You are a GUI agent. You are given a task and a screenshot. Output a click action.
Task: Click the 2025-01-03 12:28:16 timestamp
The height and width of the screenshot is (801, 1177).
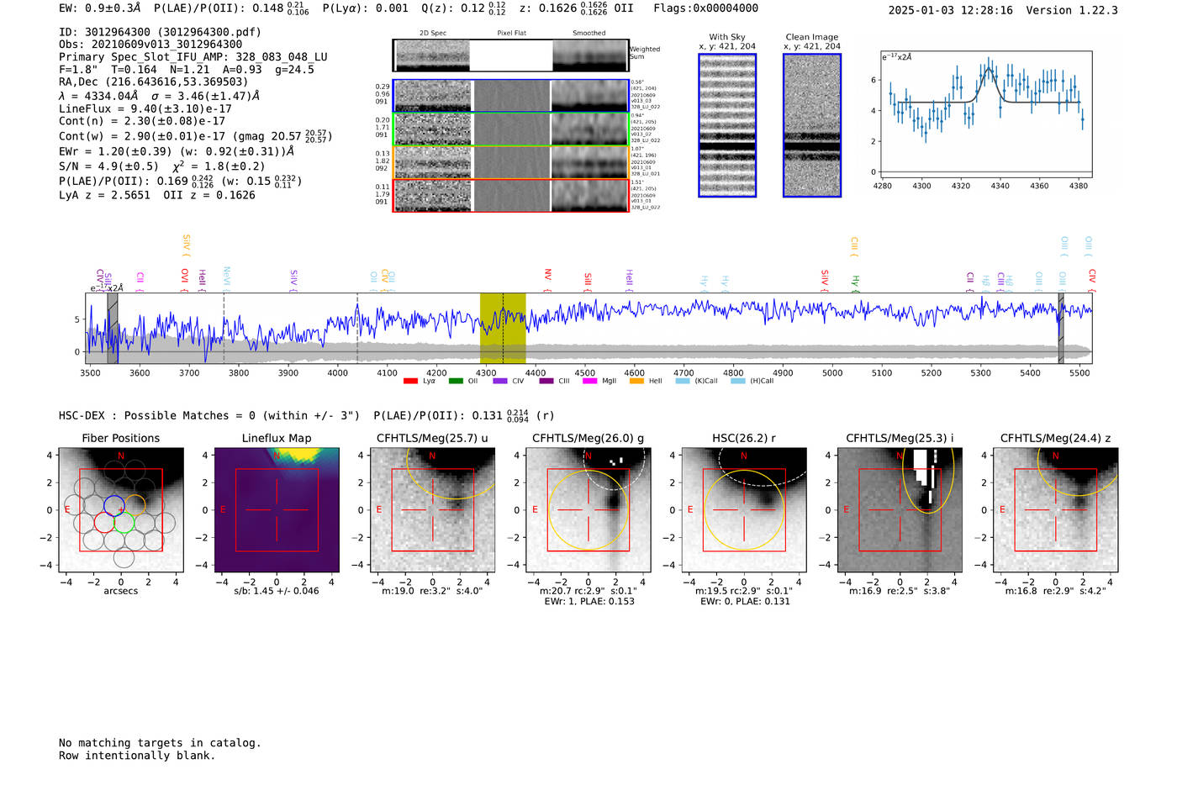pyautogui.click(x=951, y=10)
